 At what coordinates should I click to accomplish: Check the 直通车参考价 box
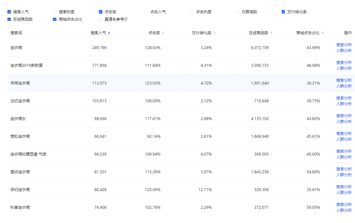100,19
